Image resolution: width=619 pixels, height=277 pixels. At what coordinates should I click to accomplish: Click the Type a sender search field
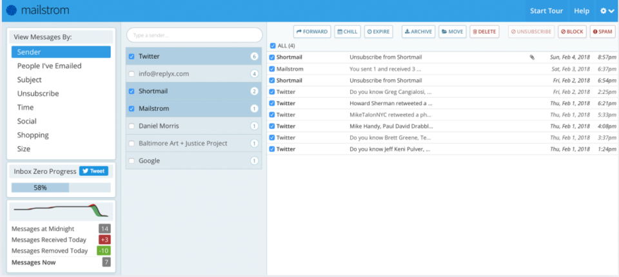click(195, 35)
